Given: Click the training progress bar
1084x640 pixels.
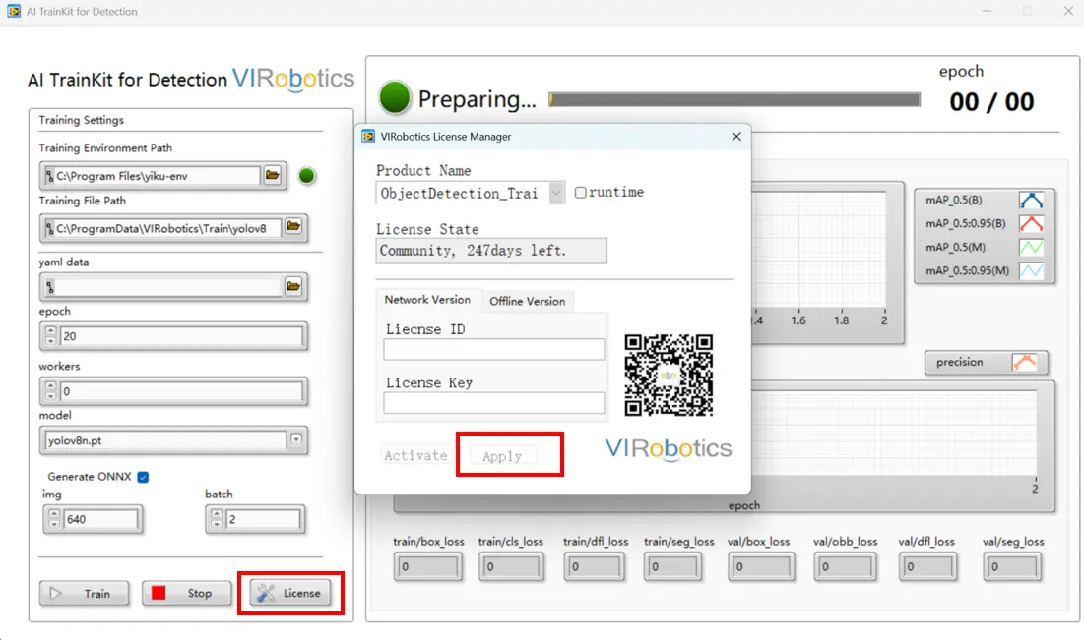Looking at the screenshot, I should (x=734, y=100).
